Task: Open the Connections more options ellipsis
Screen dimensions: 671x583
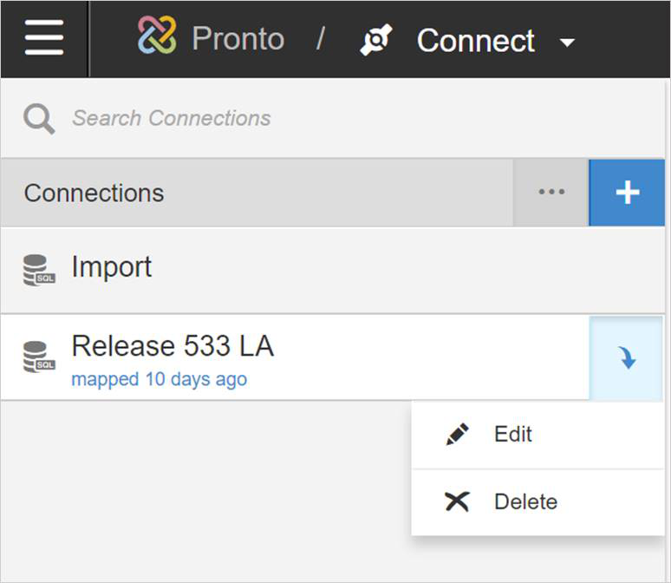Action: [x=551, y=193]
